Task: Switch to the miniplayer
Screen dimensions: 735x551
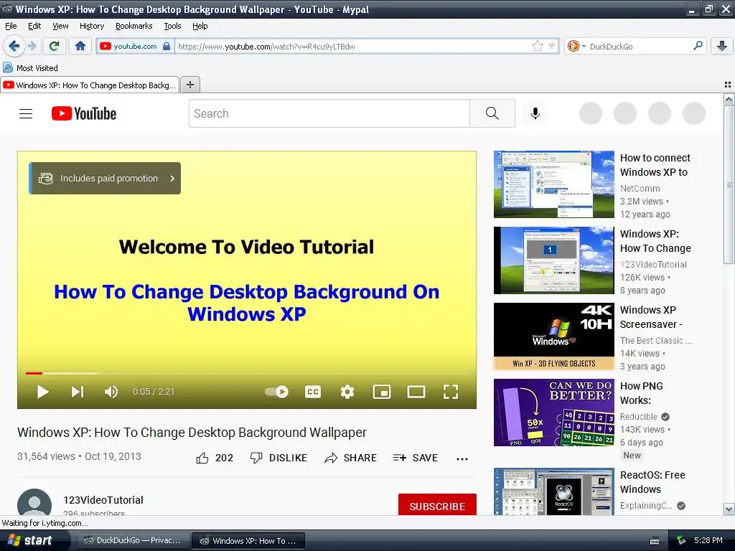Action: click(x=382, y=392)
